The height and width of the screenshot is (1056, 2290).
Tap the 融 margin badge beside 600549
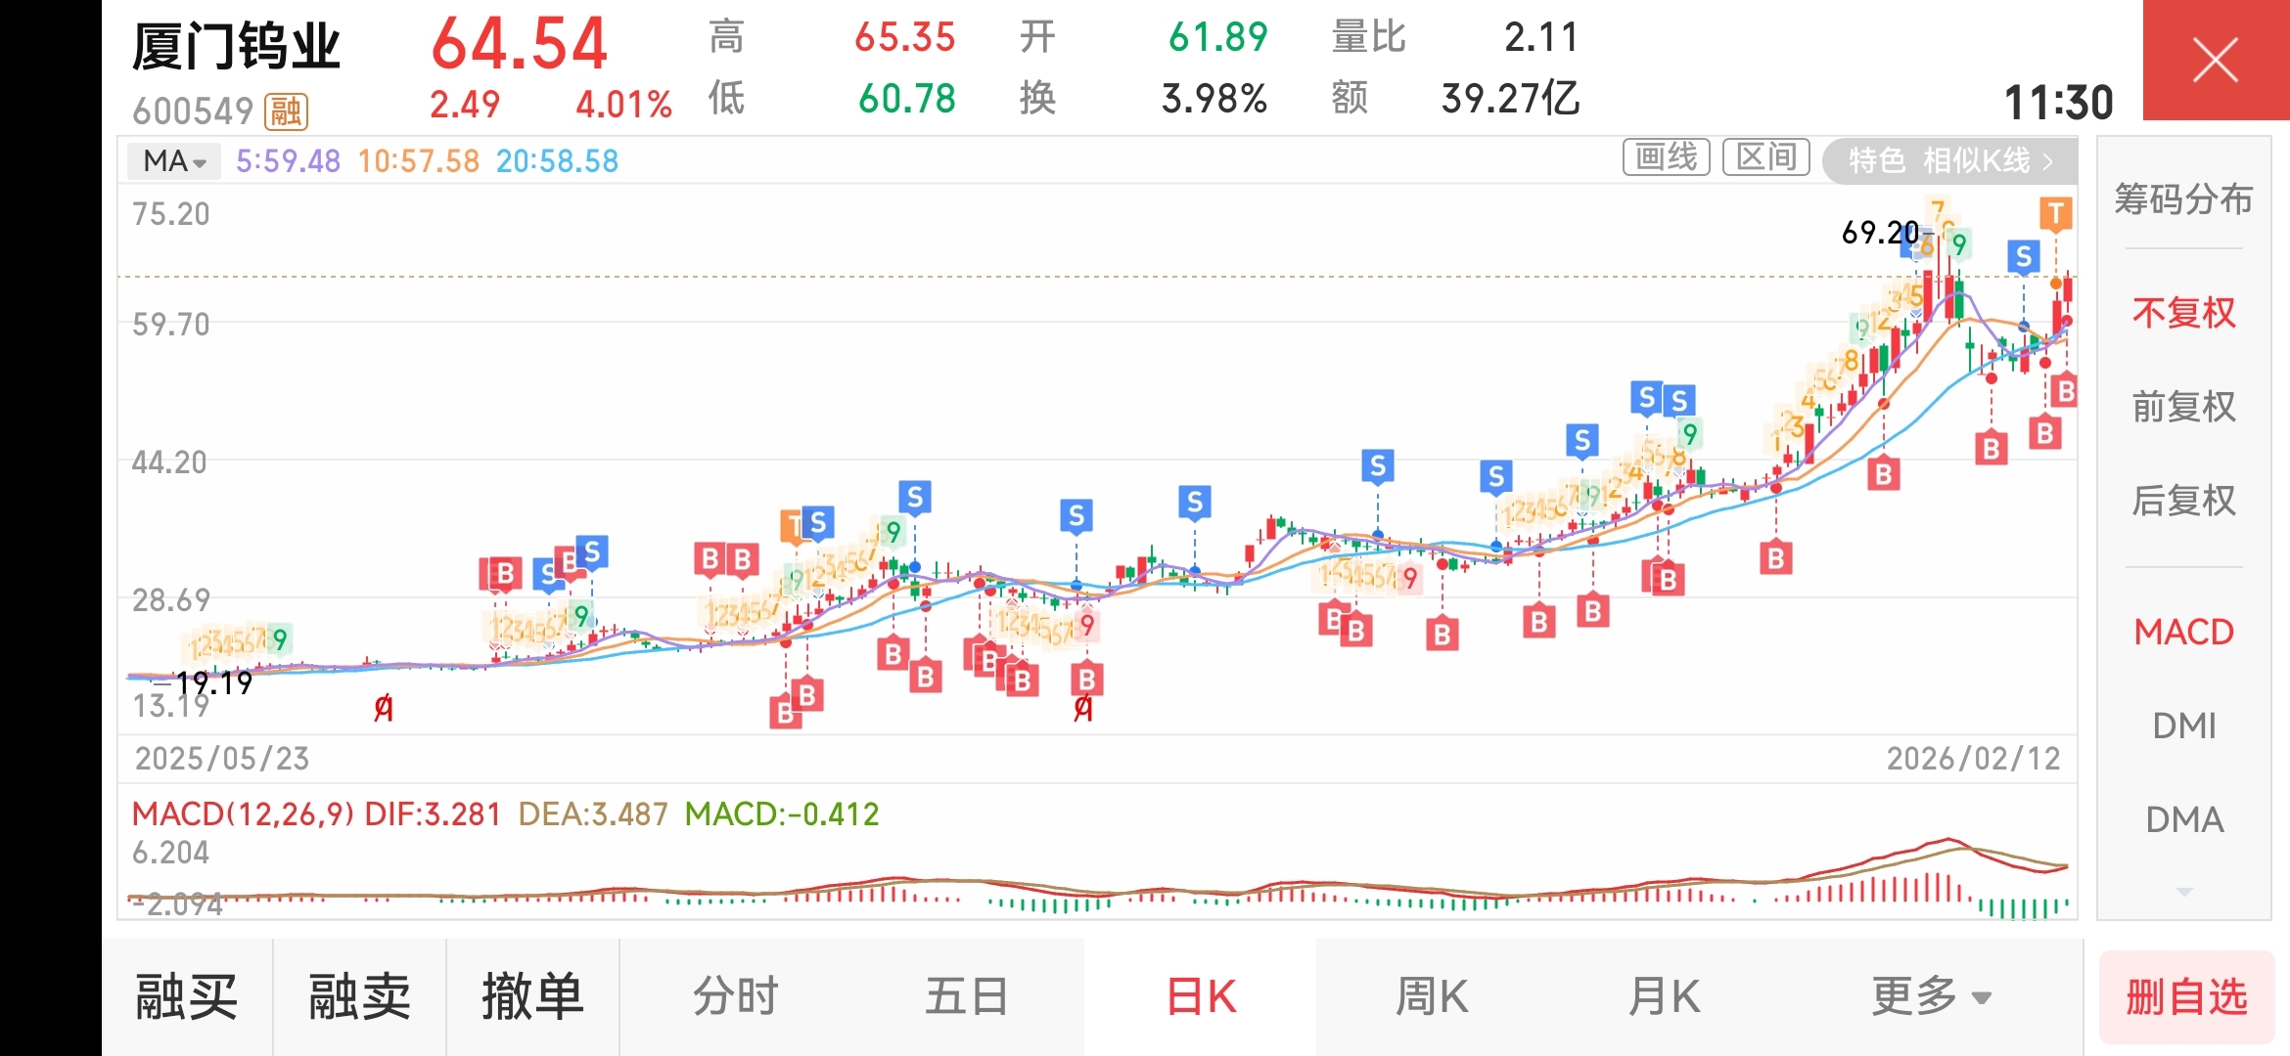click(x=286, y=111)
